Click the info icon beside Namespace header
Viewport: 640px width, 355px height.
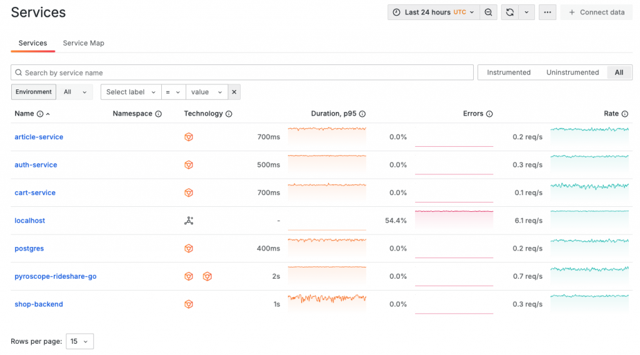tap(158, 114)
